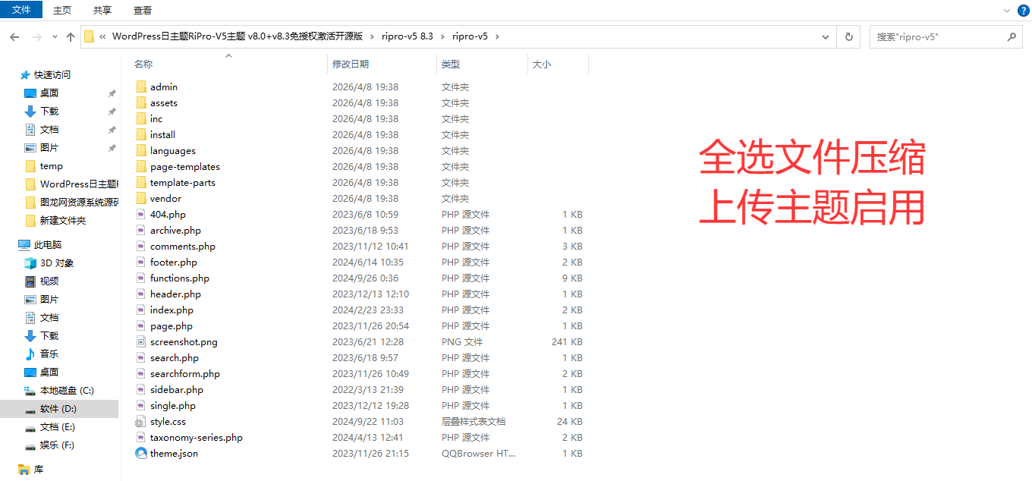
Task: Switch to the 查看 ribbon tab
Action: (x=142, y=10)
